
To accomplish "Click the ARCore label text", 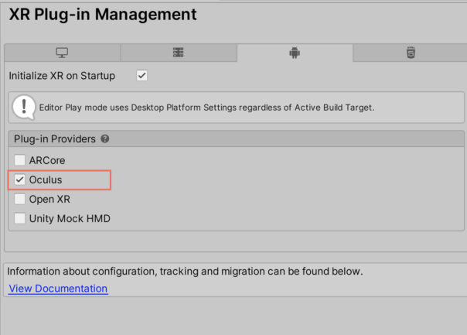I will click(47, 160).
